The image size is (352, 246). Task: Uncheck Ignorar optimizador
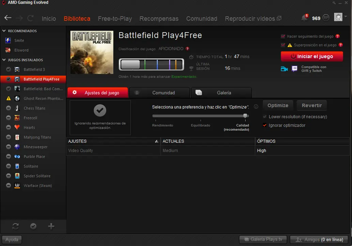point(265,125)
